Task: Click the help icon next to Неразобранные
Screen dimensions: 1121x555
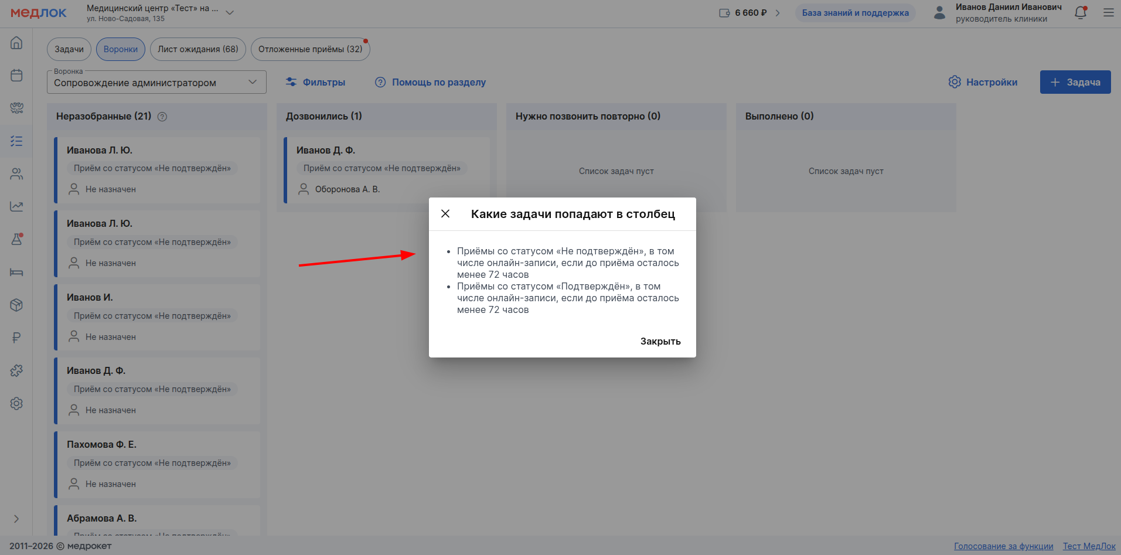Action: tap(162, 117)
